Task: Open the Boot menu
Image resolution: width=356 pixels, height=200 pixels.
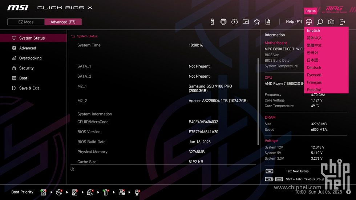Action: [x=33, y=78]
